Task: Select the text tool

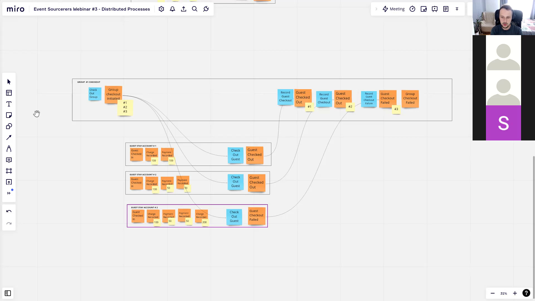Action: (x=9, y=104)
